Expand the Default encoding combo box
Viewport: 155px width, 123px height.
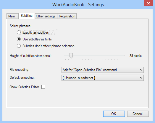(x=103, y=78)
